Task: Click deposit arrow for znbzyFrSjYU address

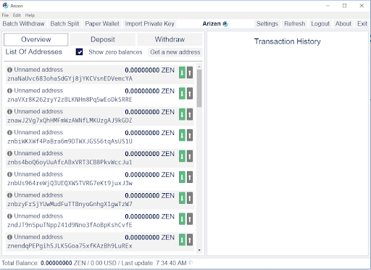Action: pos(182,198)
